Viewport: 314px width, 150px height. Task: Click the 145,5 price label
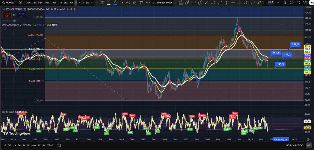point(280,64)
